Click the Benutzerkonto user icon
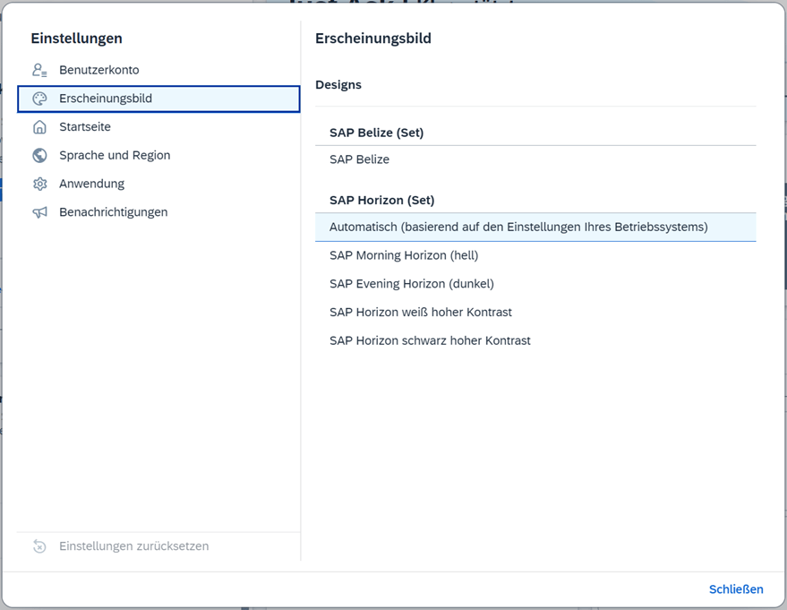The height and width of the screenshot is (610, 787). (x=39, y=70)
